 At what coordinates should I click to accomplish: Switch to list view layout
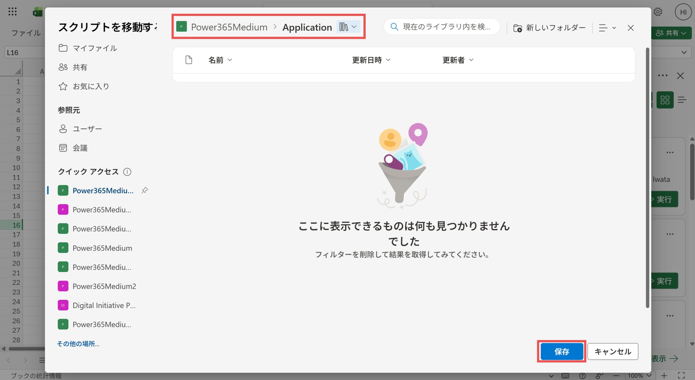pos(682,100)
